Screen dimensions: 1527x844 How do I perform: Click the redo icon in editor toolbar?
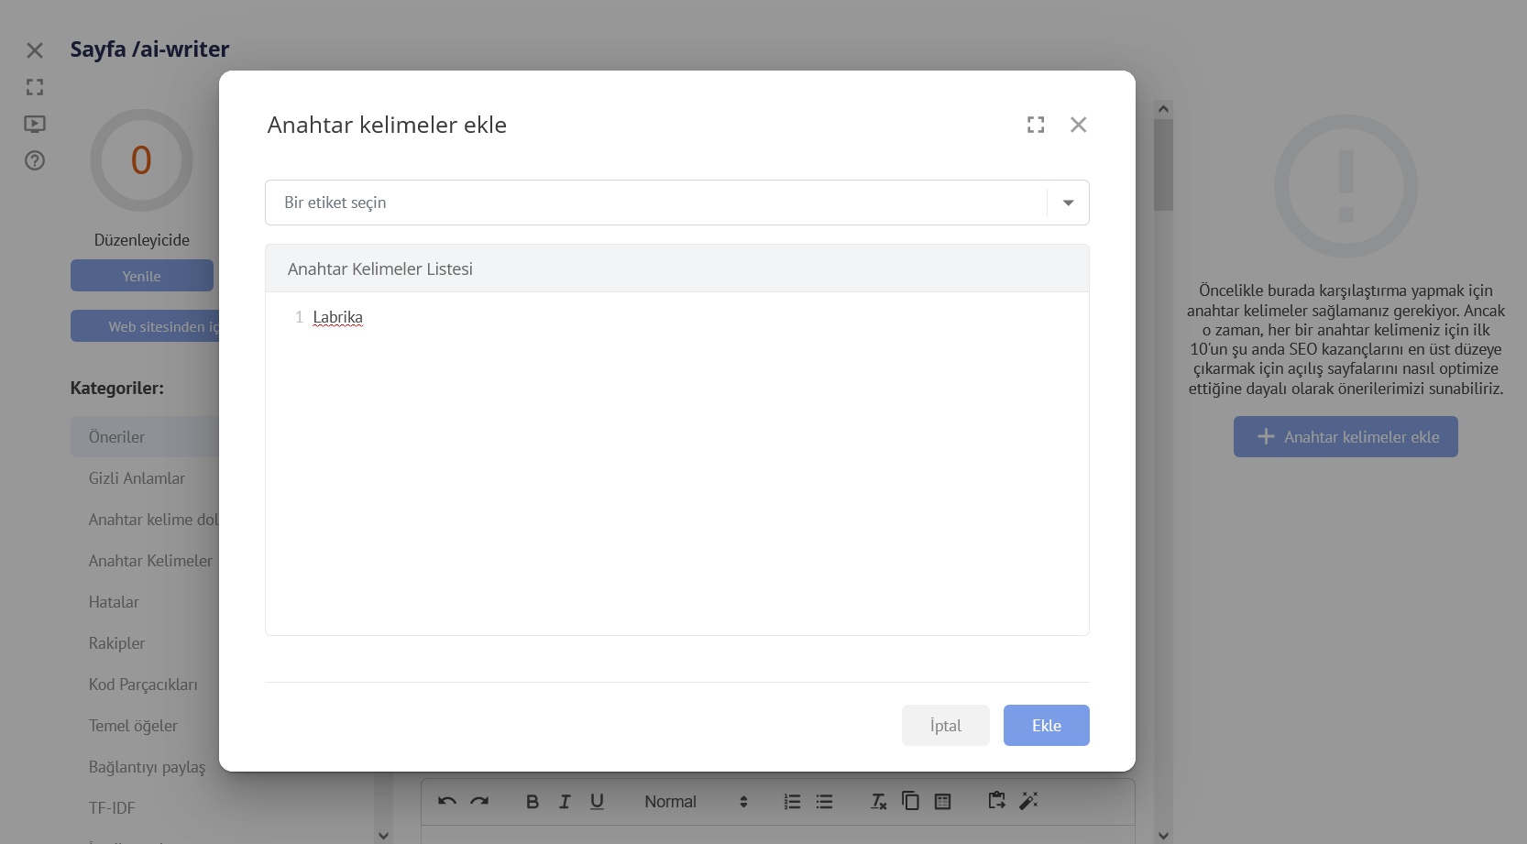(479, 801)
